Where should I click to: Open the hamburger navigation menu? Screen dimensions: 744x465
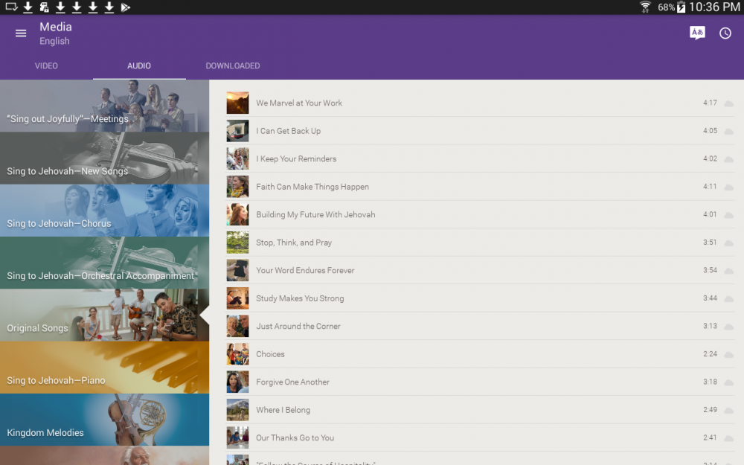(21, 33)
